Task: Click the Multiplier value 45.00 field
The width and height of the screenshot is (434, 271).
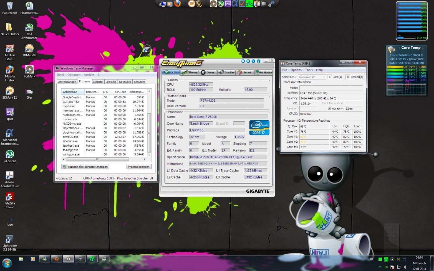Action: [255, 90]
